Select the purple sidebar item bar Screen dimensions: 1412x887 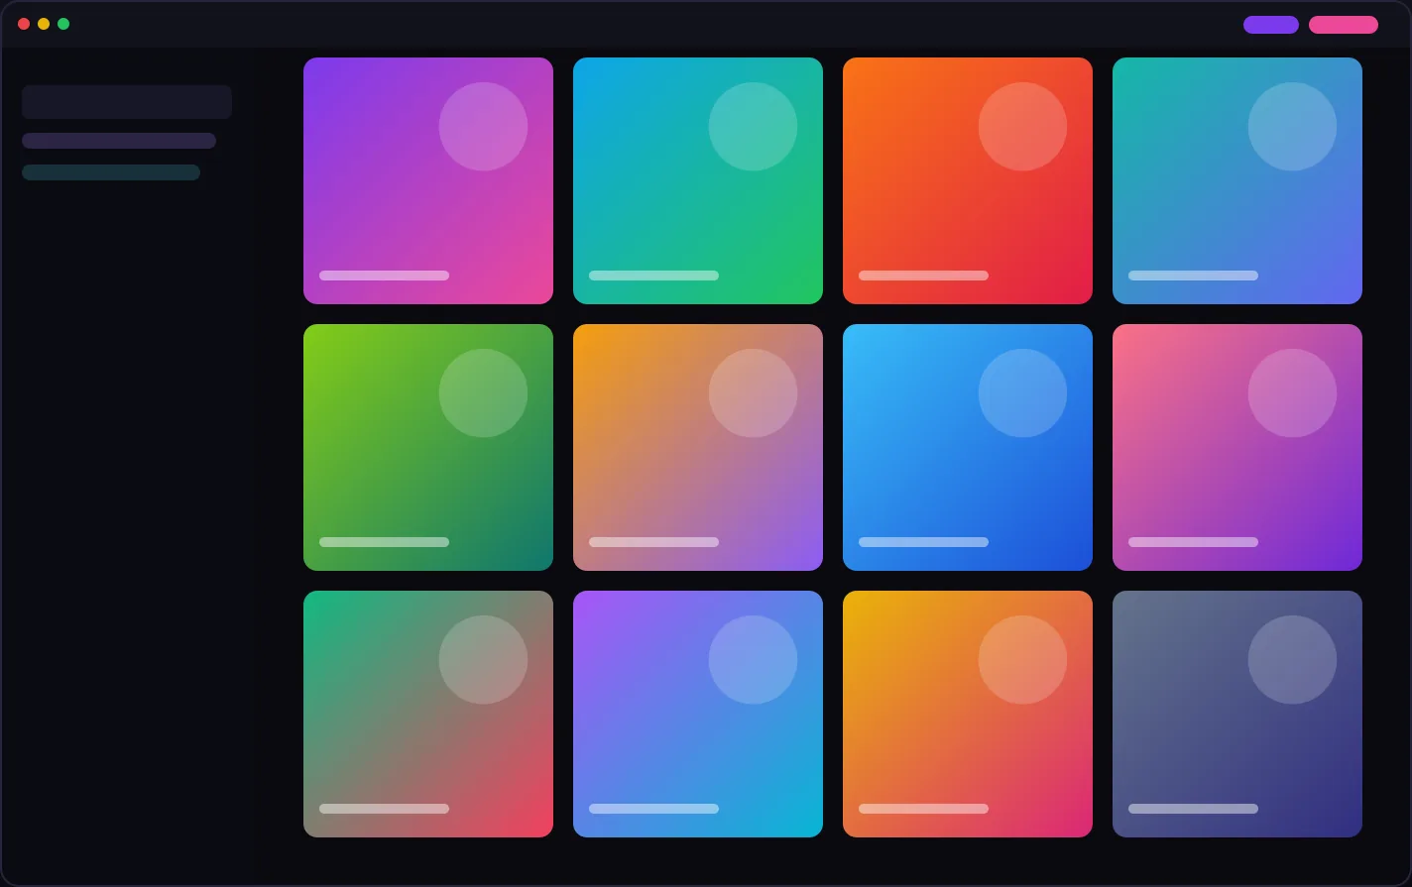pyautogui.click(x=119, y=141)
